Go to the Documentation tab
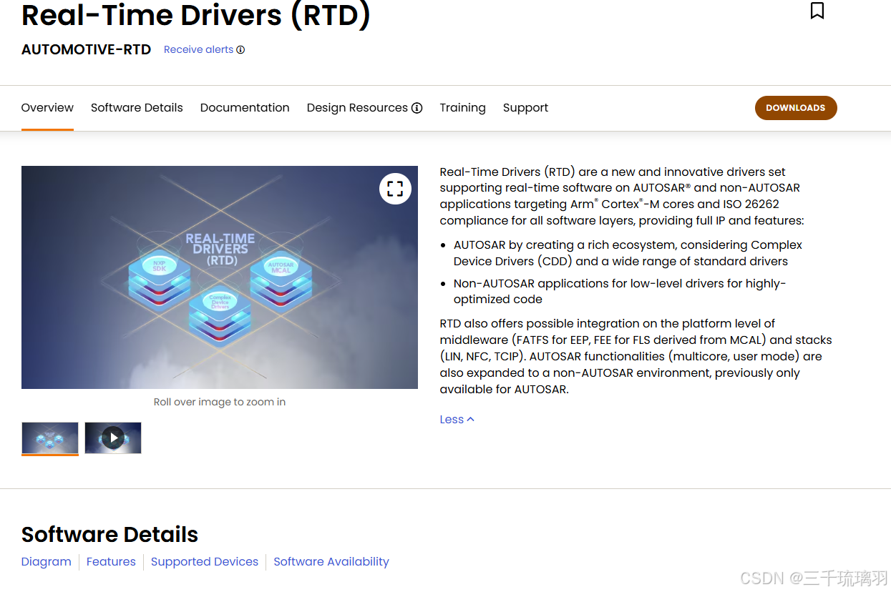Viewport: 891px width, 592px height. tap(245, 108)
